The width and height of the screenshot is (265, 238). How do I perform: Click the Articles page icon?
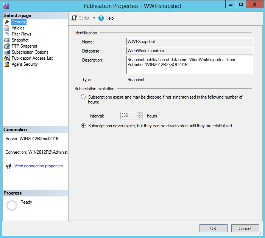click(7, 28)
